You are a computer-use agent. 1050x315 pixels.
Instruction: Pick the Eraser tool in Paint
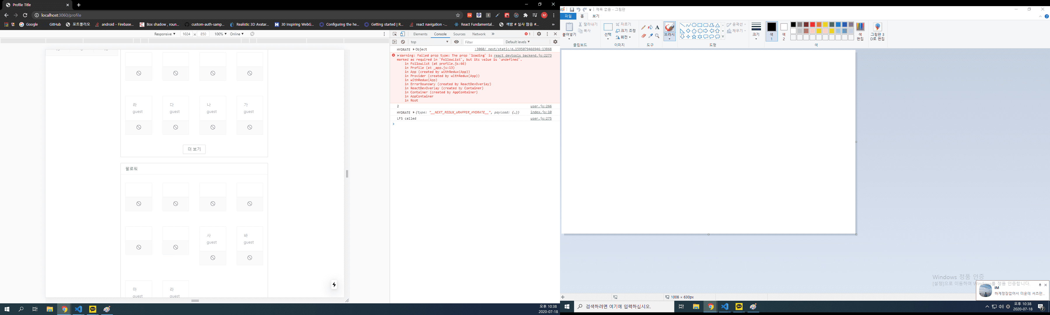tap(643, 36)
